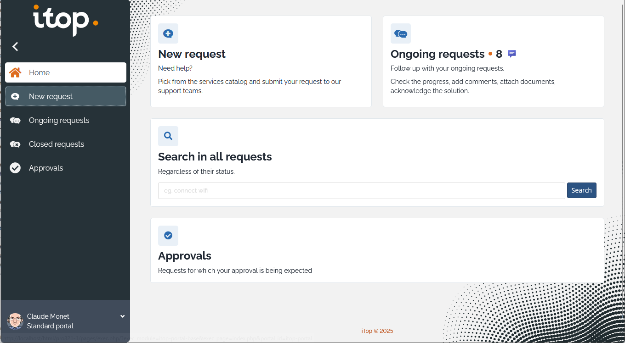The width and height of the screenshot is (625, 343).
Task: Click the Approvals tile's blue checkmark icon
Action: point(168,235)
